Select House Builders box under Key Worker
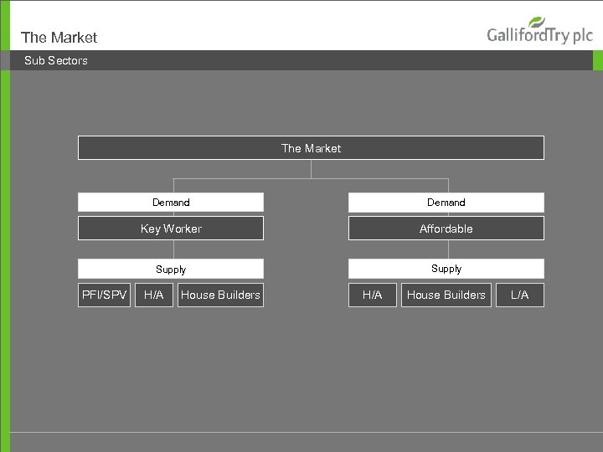The image size is (603, 452). (x=220, y=295)
